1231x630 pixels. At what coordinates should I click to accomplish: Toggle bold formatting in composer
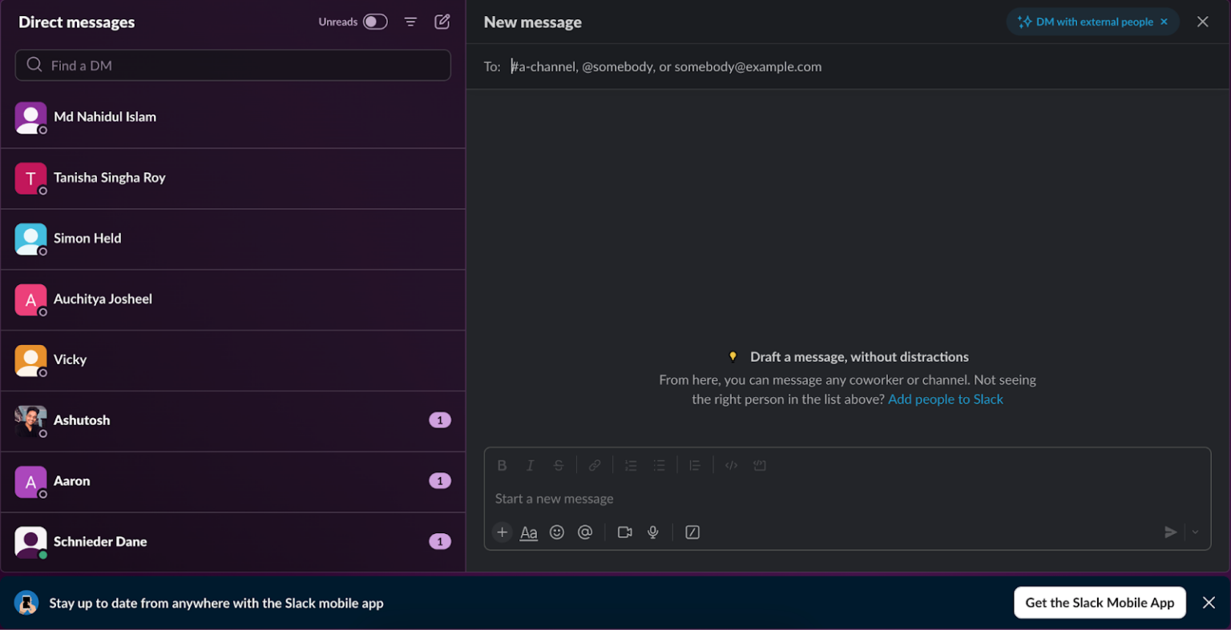[502, 465]
